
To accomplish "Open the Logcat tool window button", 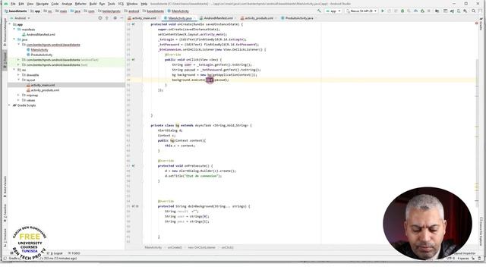I will 55,253.
